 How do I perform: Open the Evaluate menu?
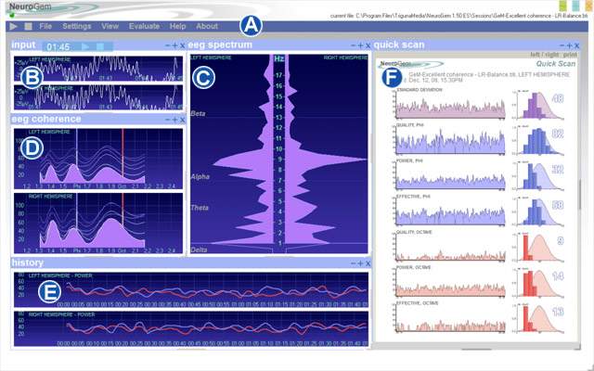(x=144, y=26)
